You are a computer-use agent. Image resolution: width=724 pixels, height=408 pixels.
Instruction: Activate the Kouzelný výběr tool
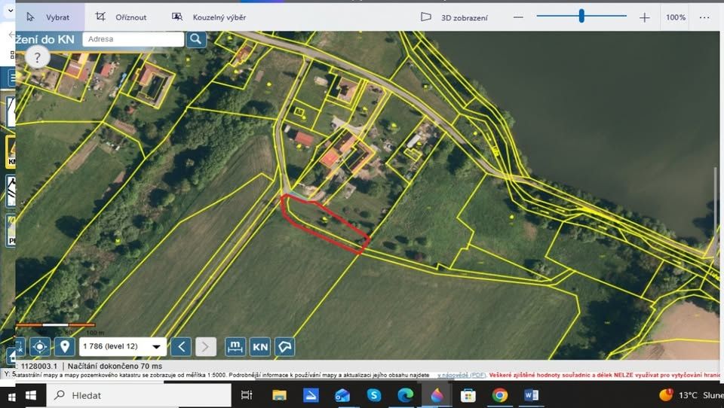click(209, 17)
